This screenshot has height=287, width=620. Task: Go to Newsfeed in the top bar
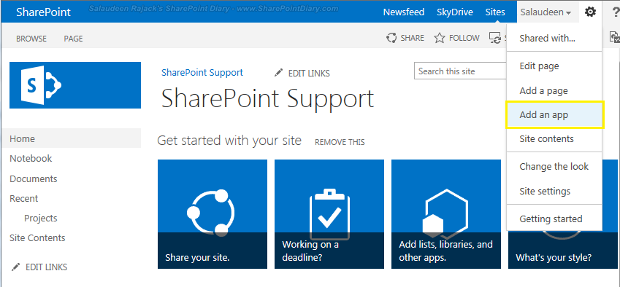coord(404,12)
